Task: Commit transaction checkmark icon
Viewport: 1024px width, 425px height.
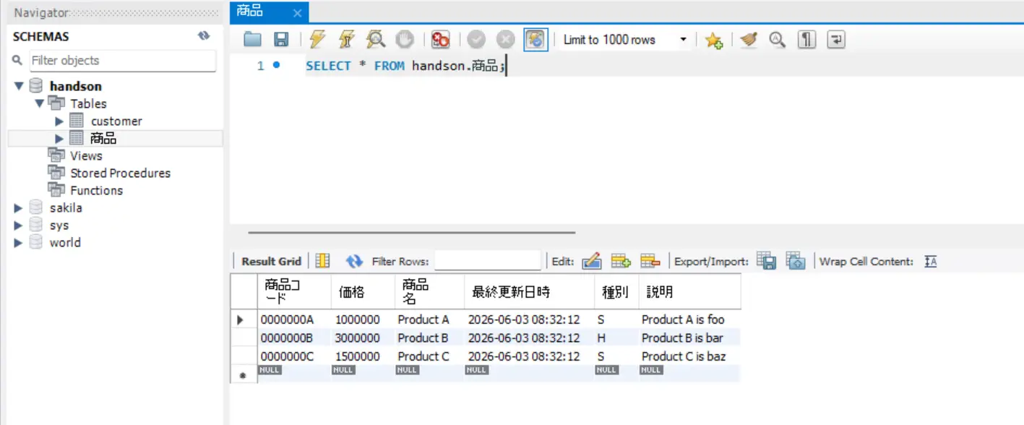Action: coord(476,40)
